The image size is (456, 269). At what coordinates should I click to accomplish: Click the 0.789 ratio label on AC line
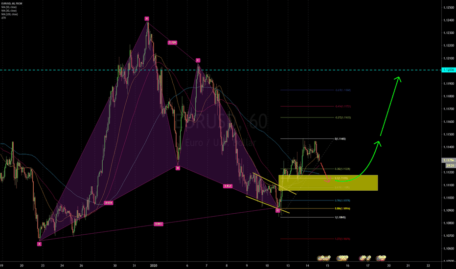pyautogui.click(x=172, y=43)
